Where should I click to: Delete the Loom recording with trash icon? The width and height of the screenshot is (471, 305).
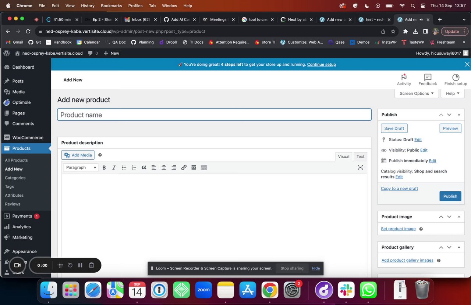(92, 265)
